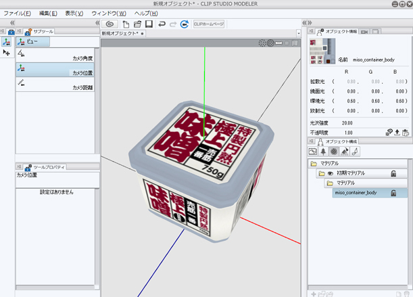The height and width of the screenshot is (297, 413).
Task: Open the ウィンドウ menu
Action: point(109,14)
